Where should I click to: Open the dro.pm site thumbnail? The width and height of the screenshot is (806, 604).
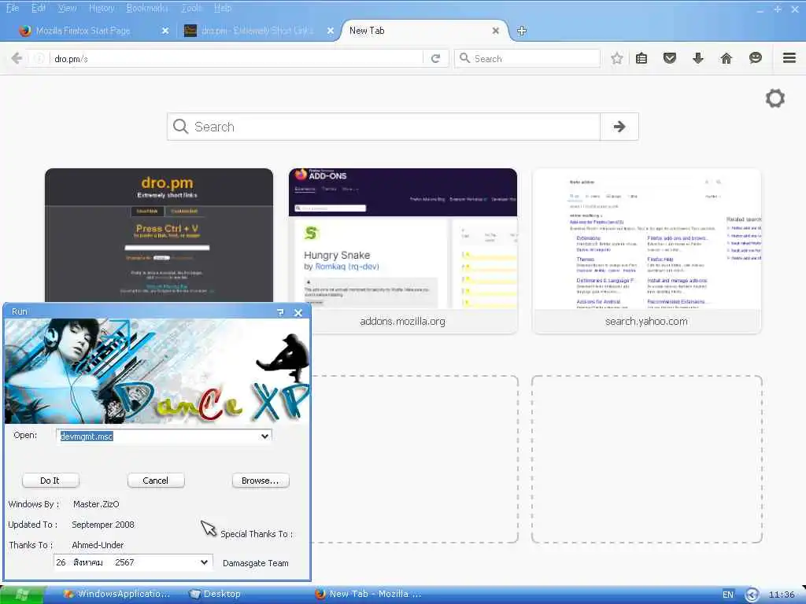tap(159, 234)
